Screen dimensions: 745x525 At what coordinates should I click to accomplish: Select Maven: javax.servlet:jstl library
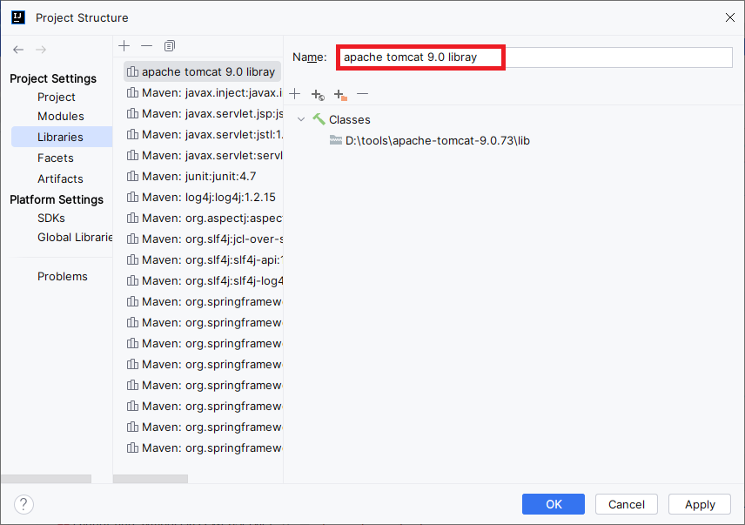pos(205,134)
